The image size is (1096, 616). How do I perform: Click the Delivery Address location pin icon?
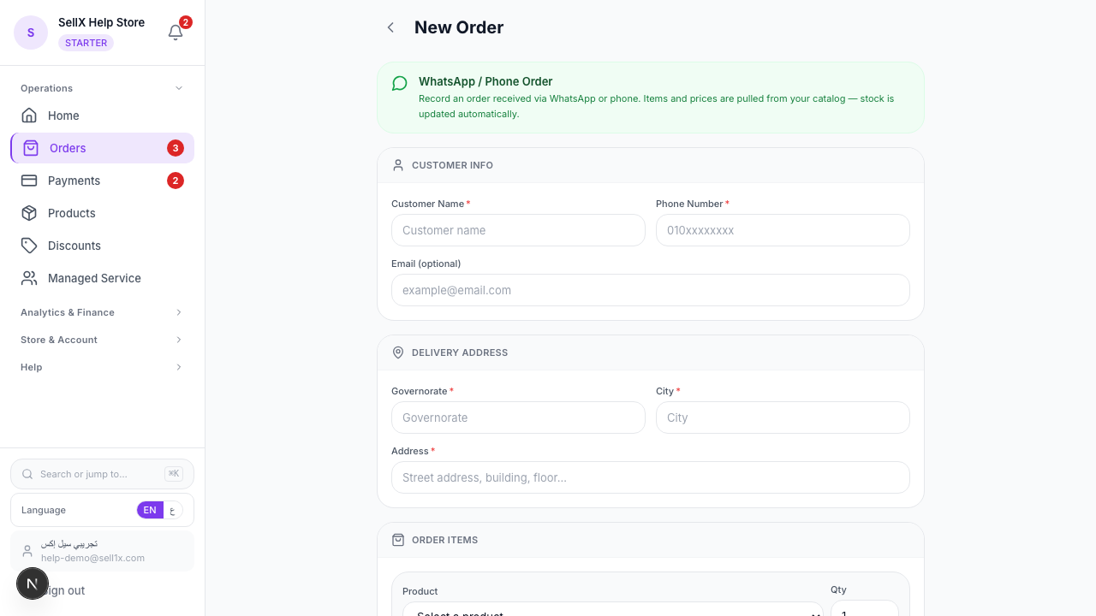398,352
